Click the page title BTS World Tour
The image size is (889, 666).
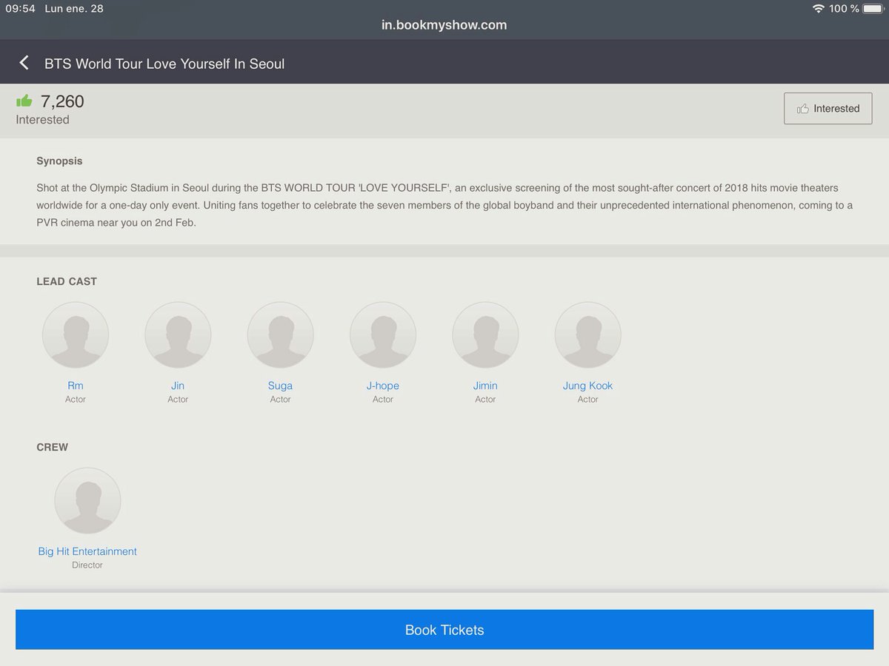[164, 64]
